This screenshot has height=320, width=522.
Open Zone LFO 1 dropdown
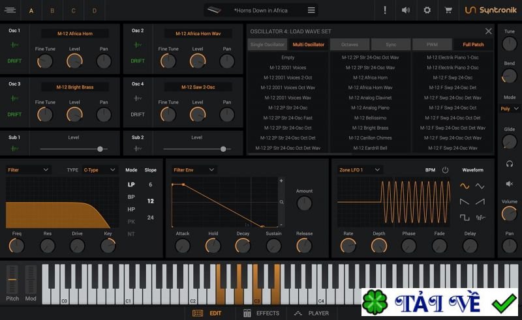pos(360,170)
